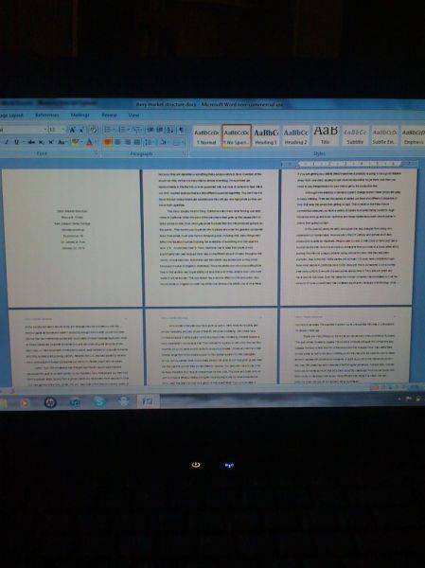Open the font name dropdown arrow
This screenshot has width=425, height=568.
[44, 130]
